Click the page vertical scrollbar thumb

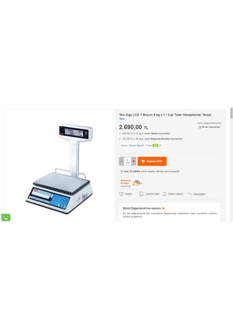pyautogui.click(x=231, y=114)
